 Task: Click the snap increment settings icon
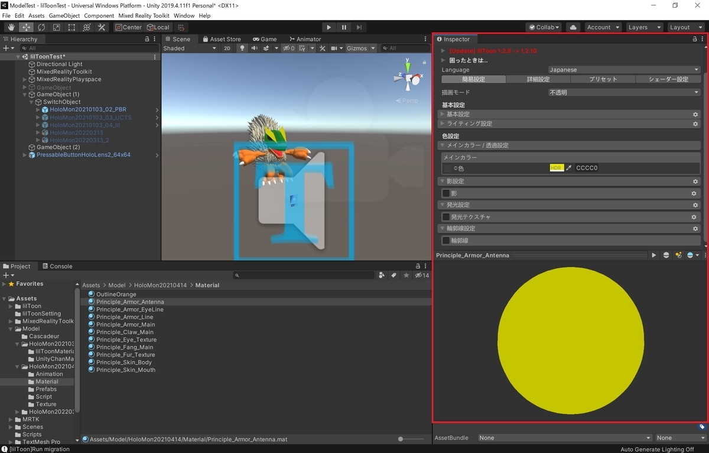[x=181, y=27]
